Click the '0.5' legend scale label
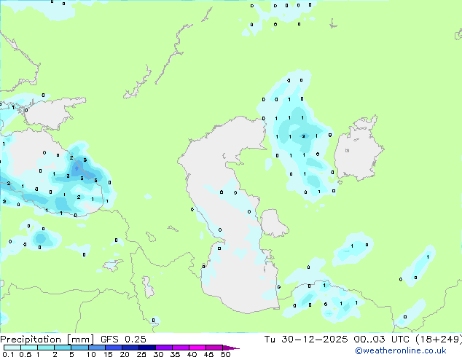This screenshot has width=462, height=357. (x=26, y=354)
